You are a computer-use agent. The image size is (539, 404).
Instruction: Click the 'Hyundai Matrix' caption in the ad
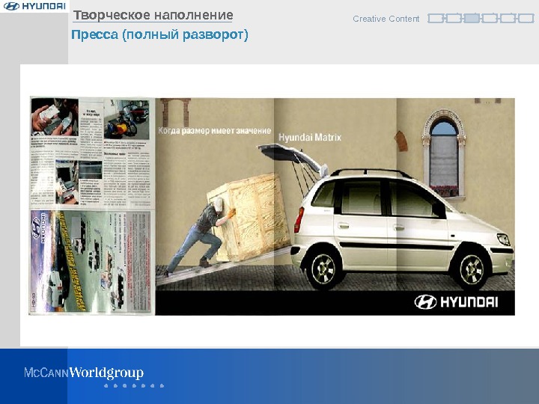[310, 138]
